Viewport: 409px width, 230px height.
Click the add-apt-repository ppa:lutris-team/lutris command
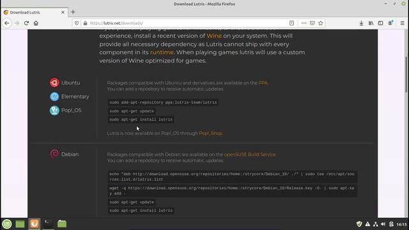[x=163, y=102]
